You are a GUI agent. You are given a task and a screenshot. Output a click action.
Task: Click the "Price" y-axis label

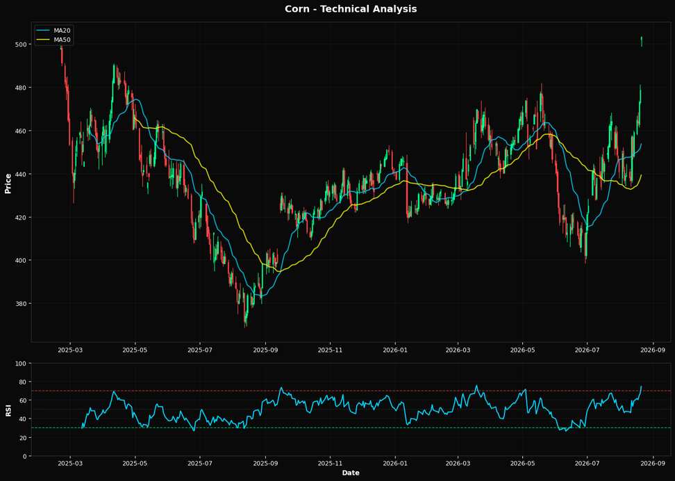click(8, 183)
